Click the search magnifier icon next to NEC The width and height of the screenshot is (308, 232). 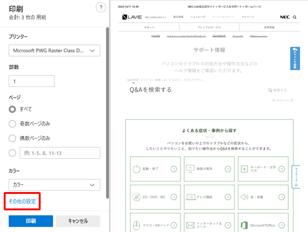(294, 17)
